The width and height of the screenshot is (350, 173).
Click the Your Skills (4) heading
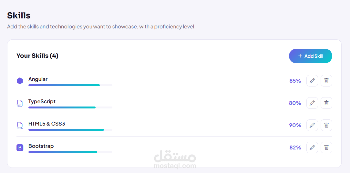pyautogui.click(x=37, y=56)
